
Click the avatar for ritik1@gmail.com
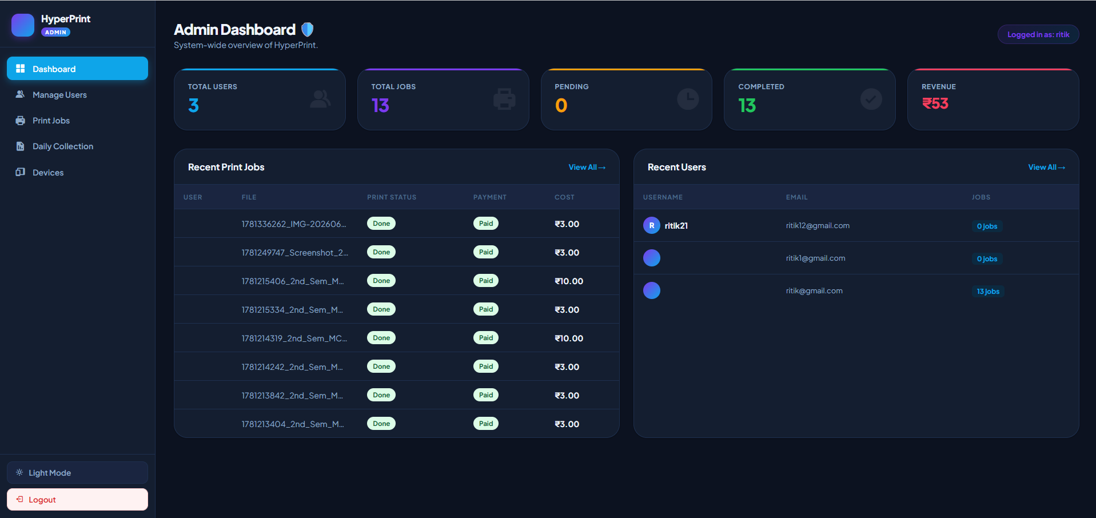pos(652,258)
